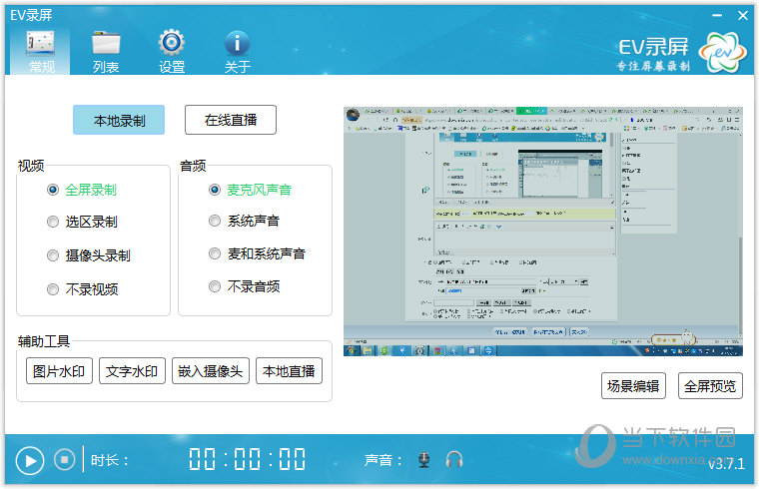Viewport: 759px width, 489px height.
Task: Open 全屏预览 preview
Action: (x=710, y=386)
